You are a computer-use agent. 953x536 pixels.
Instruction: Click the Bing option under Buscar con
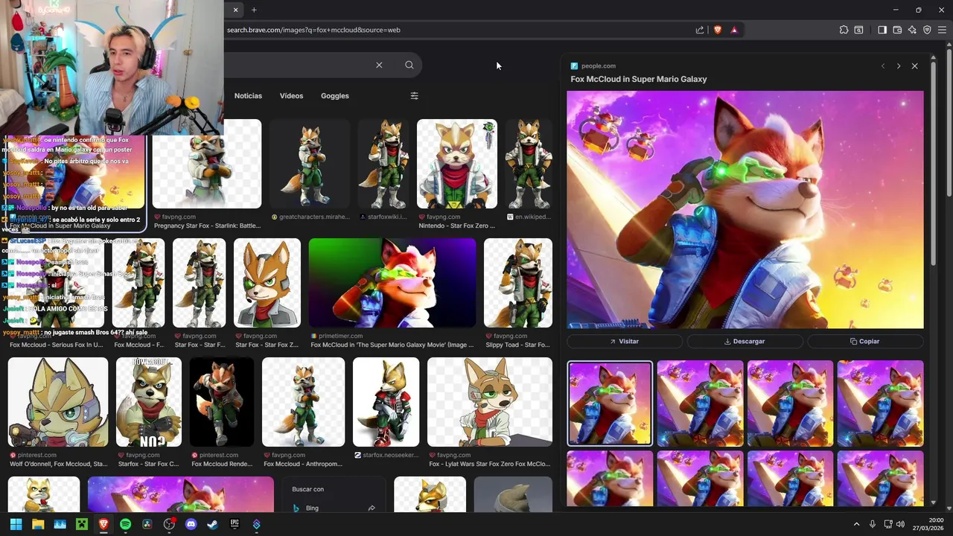tap(312, 508)
